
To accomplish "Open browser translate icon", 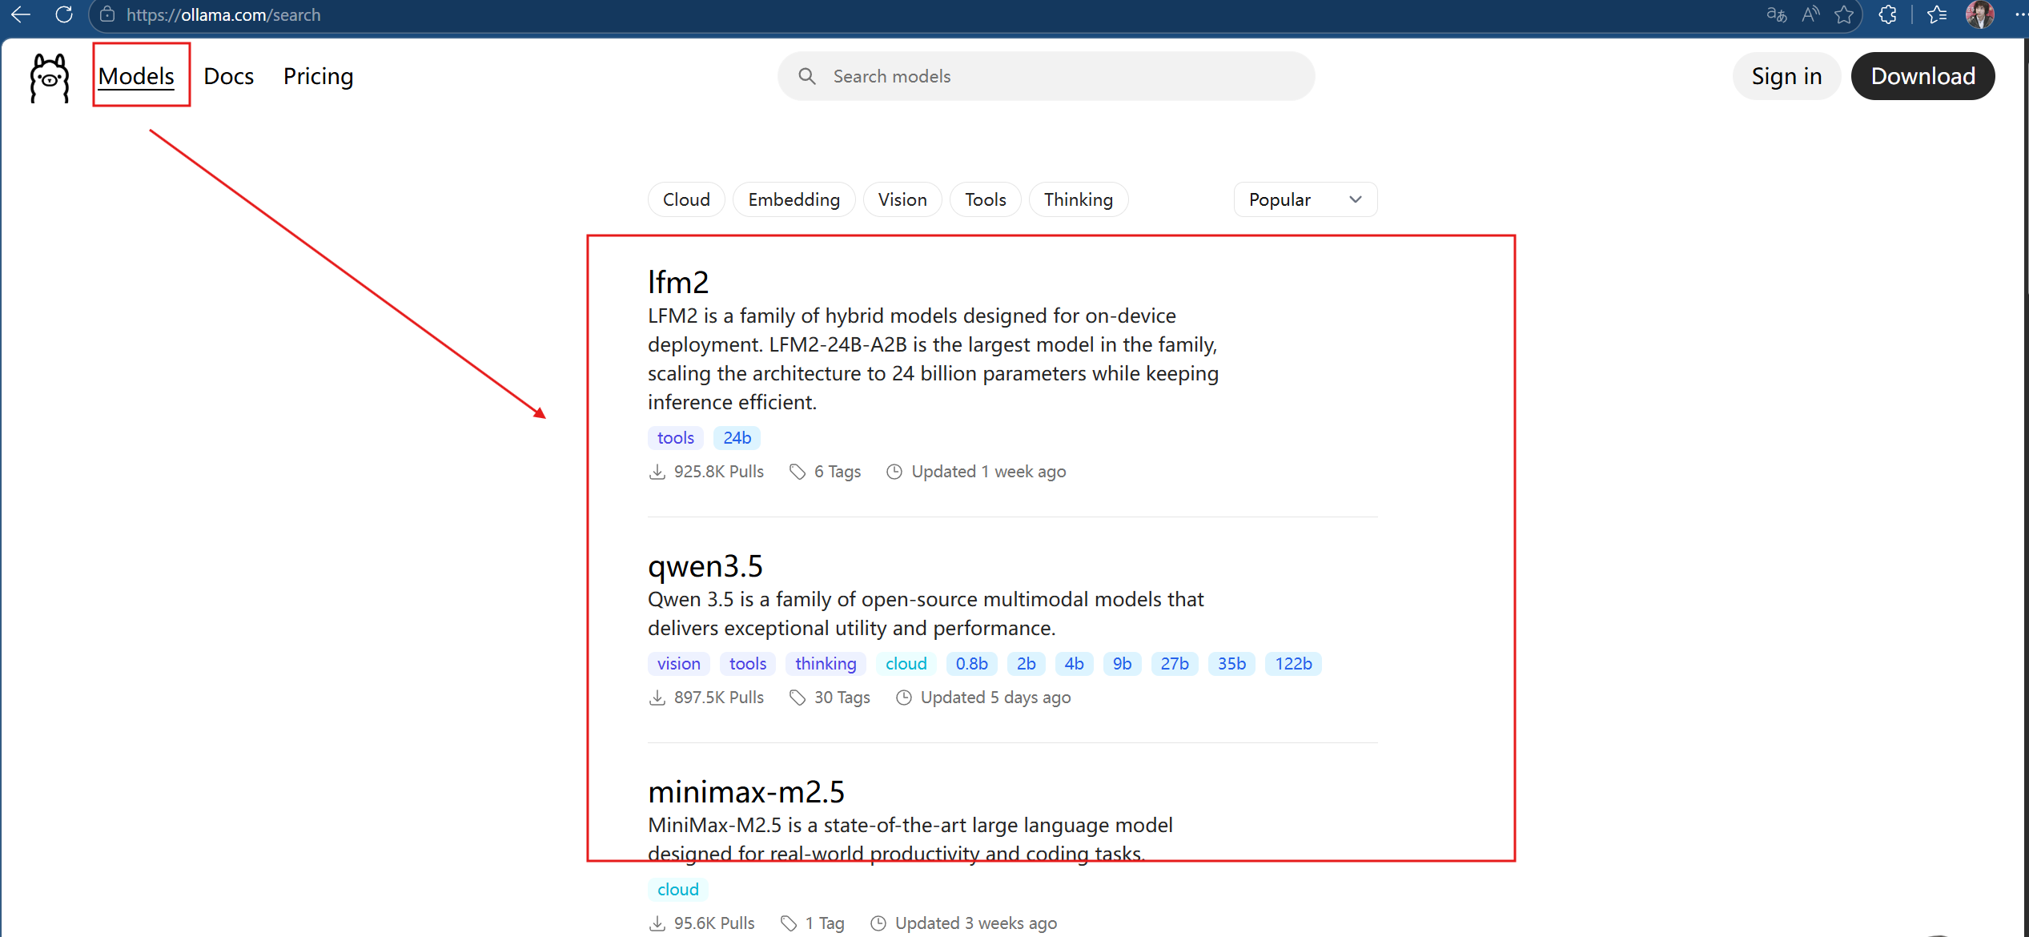I will point(1776,14).
